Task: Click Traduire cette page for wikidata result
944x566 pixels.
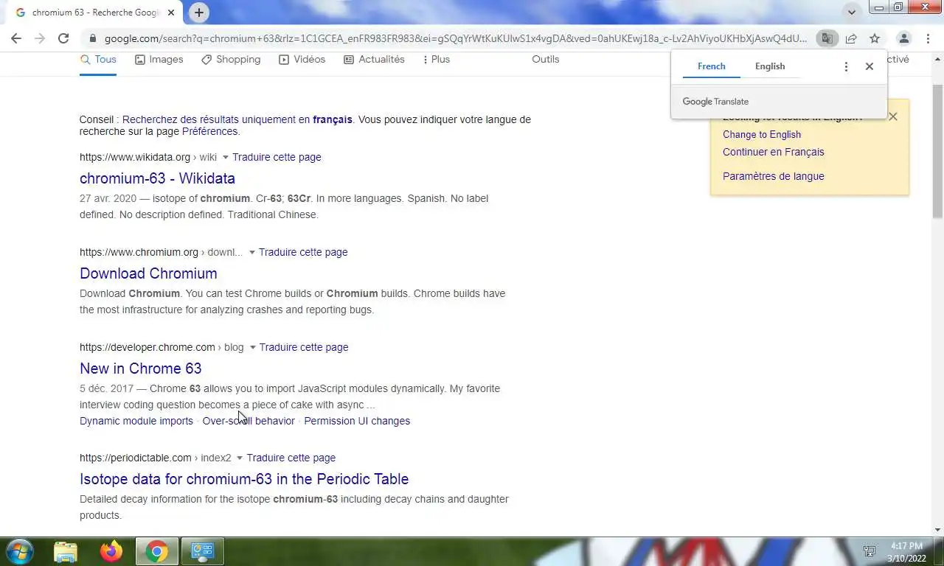Action: [x=277, y=157]
